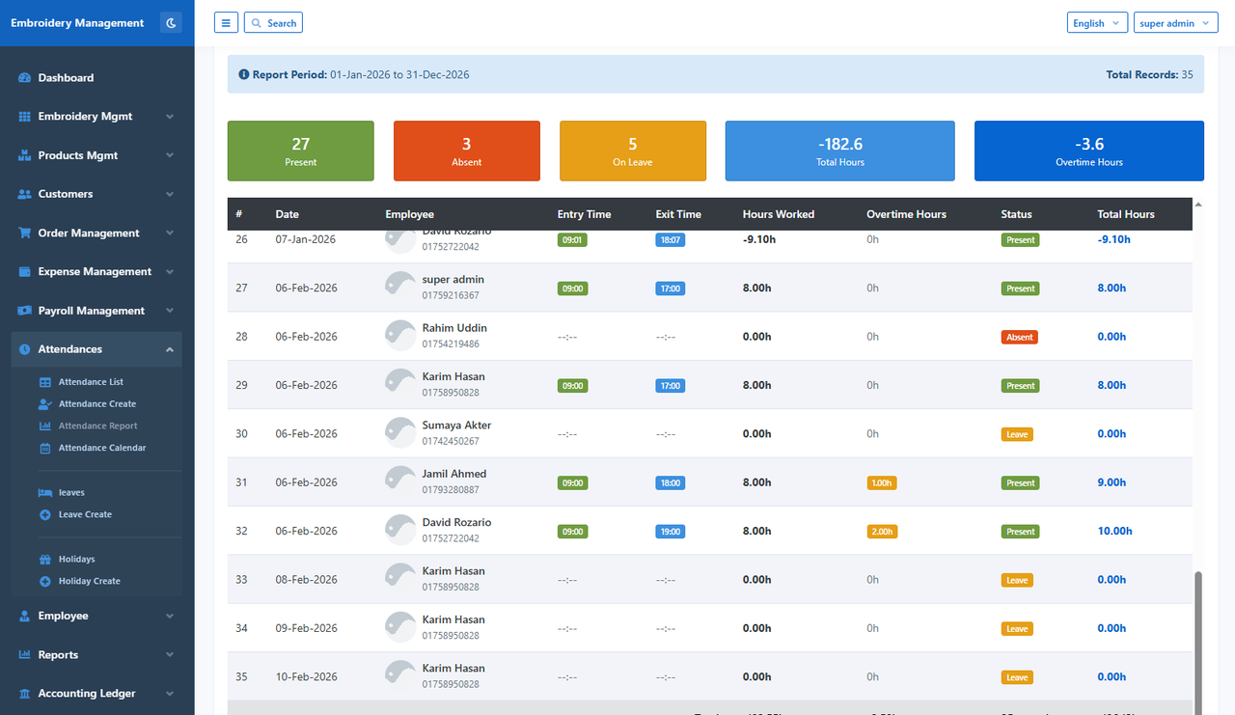Expand the Expense Management chevron
The width and height of the screenshot is (1235, 715).
pyautogui.click(x=170, y=272)
